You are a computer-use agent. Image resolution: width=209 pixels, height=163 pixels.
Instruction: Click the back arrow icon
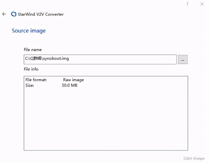click(x=4, y=14)
